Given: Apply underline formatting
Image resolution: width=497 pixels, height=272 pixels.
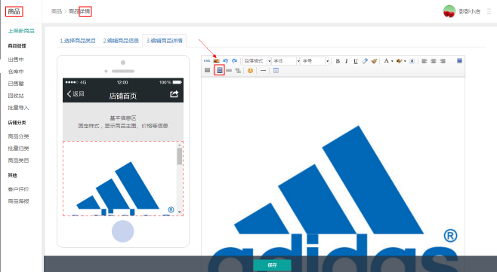Looking at the screenshot, I should [356, 61].
